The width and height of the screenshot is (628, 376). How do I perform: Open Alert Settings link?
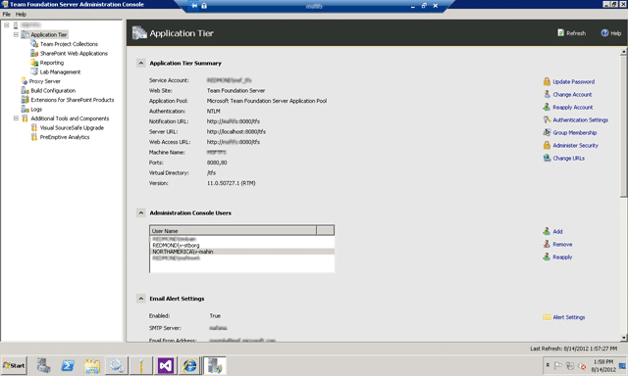click(x=569, y=317)
